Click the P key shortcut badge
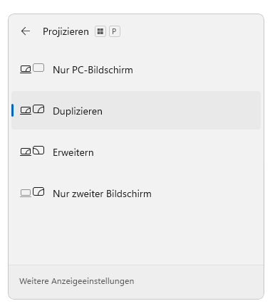 [x=115, y=31]
